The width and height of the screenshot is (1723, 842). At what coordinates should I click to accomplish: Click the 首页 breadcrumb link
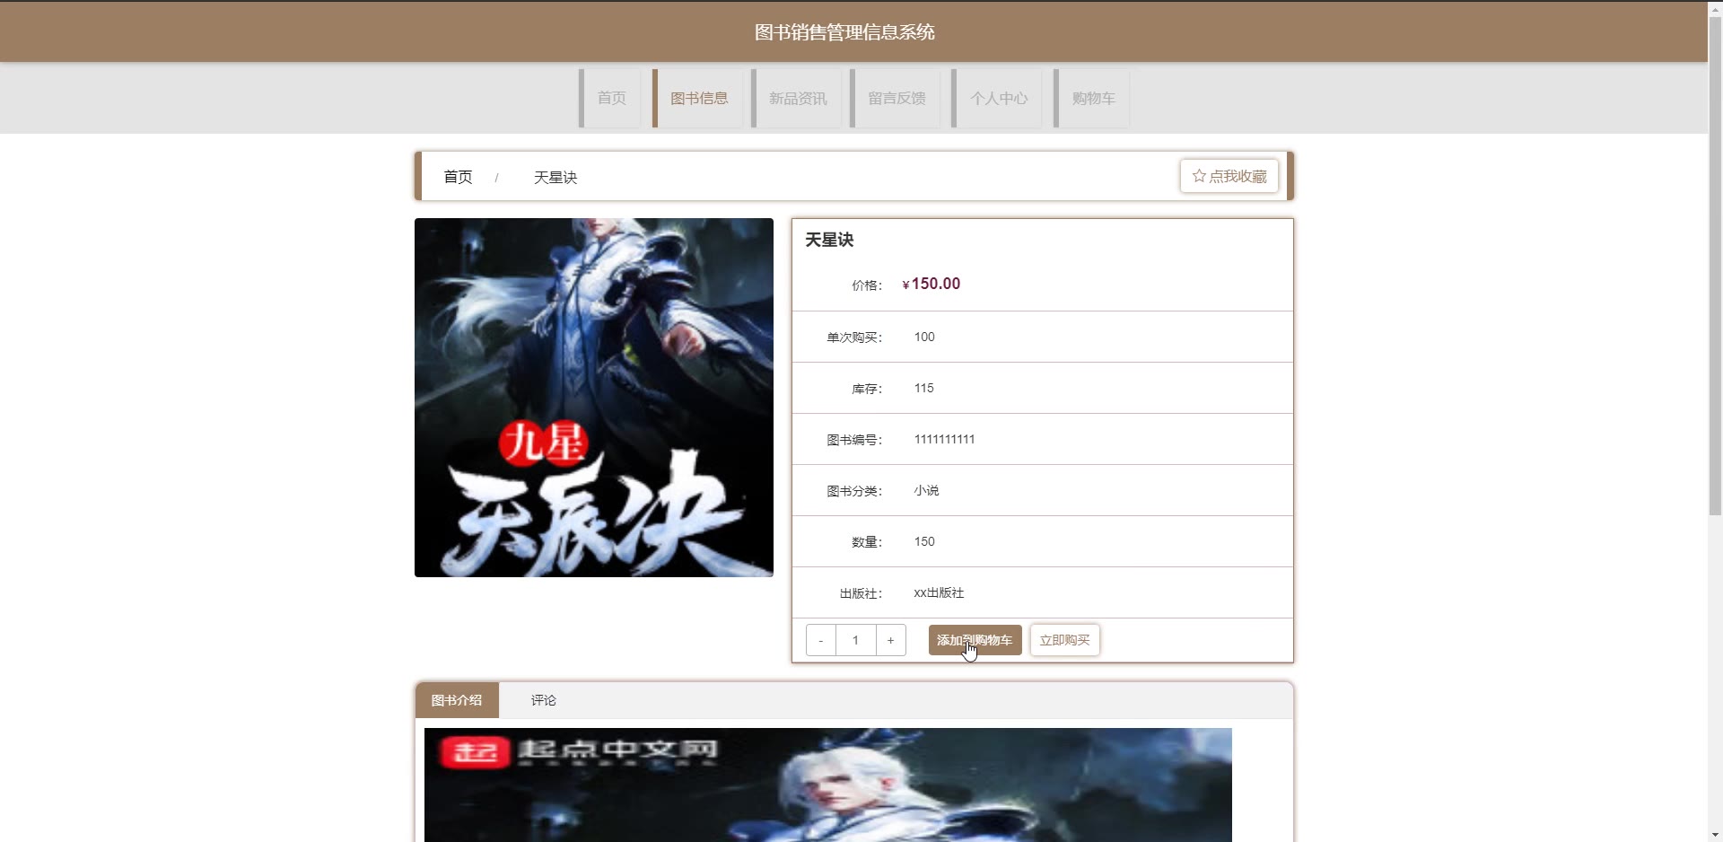point(458,177)
